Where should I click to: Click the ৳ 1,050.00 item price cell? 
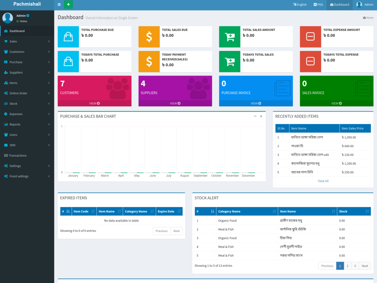[355, 137]
